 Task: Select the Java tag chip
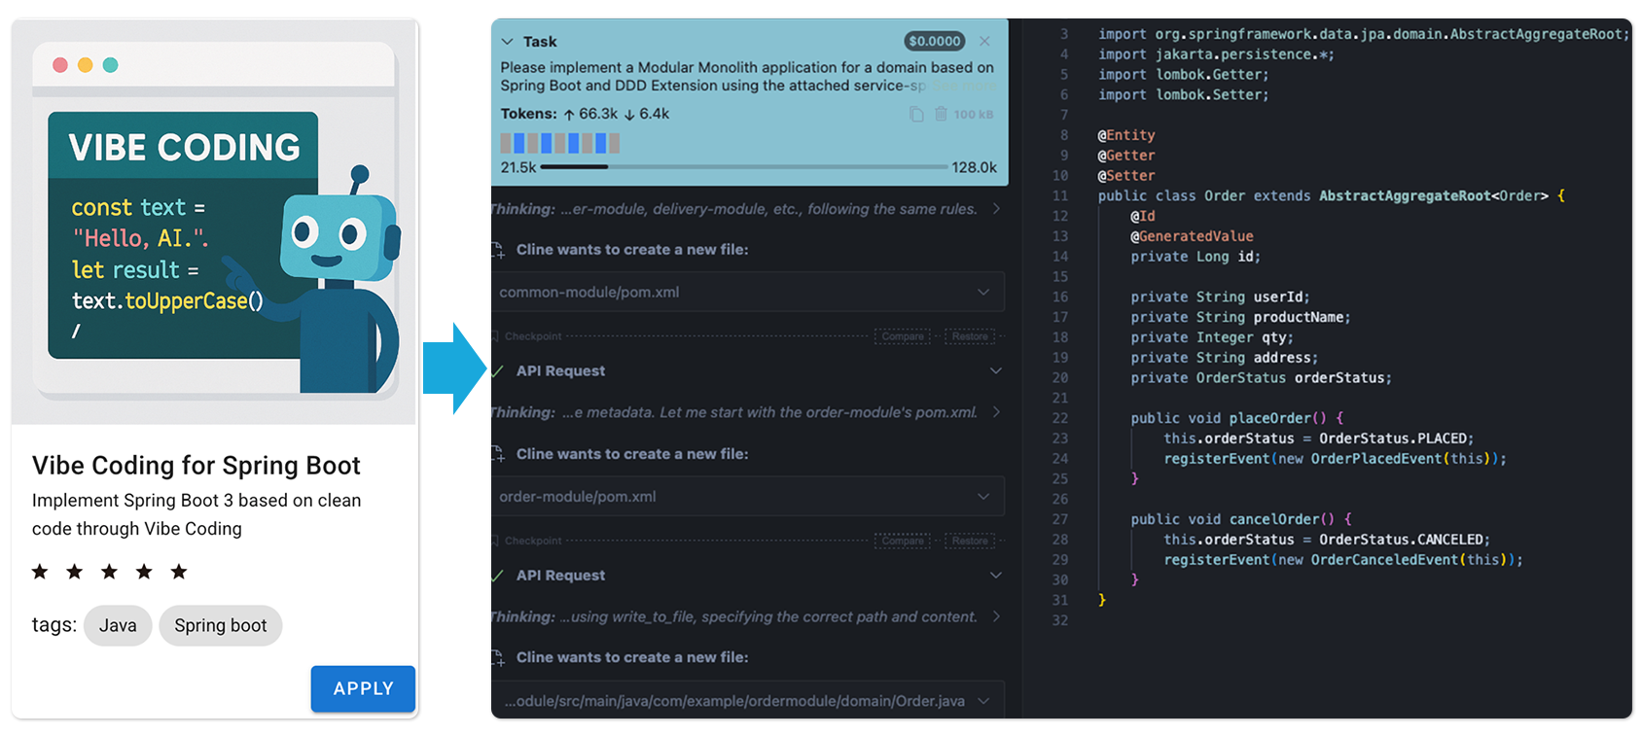point(118,625)
